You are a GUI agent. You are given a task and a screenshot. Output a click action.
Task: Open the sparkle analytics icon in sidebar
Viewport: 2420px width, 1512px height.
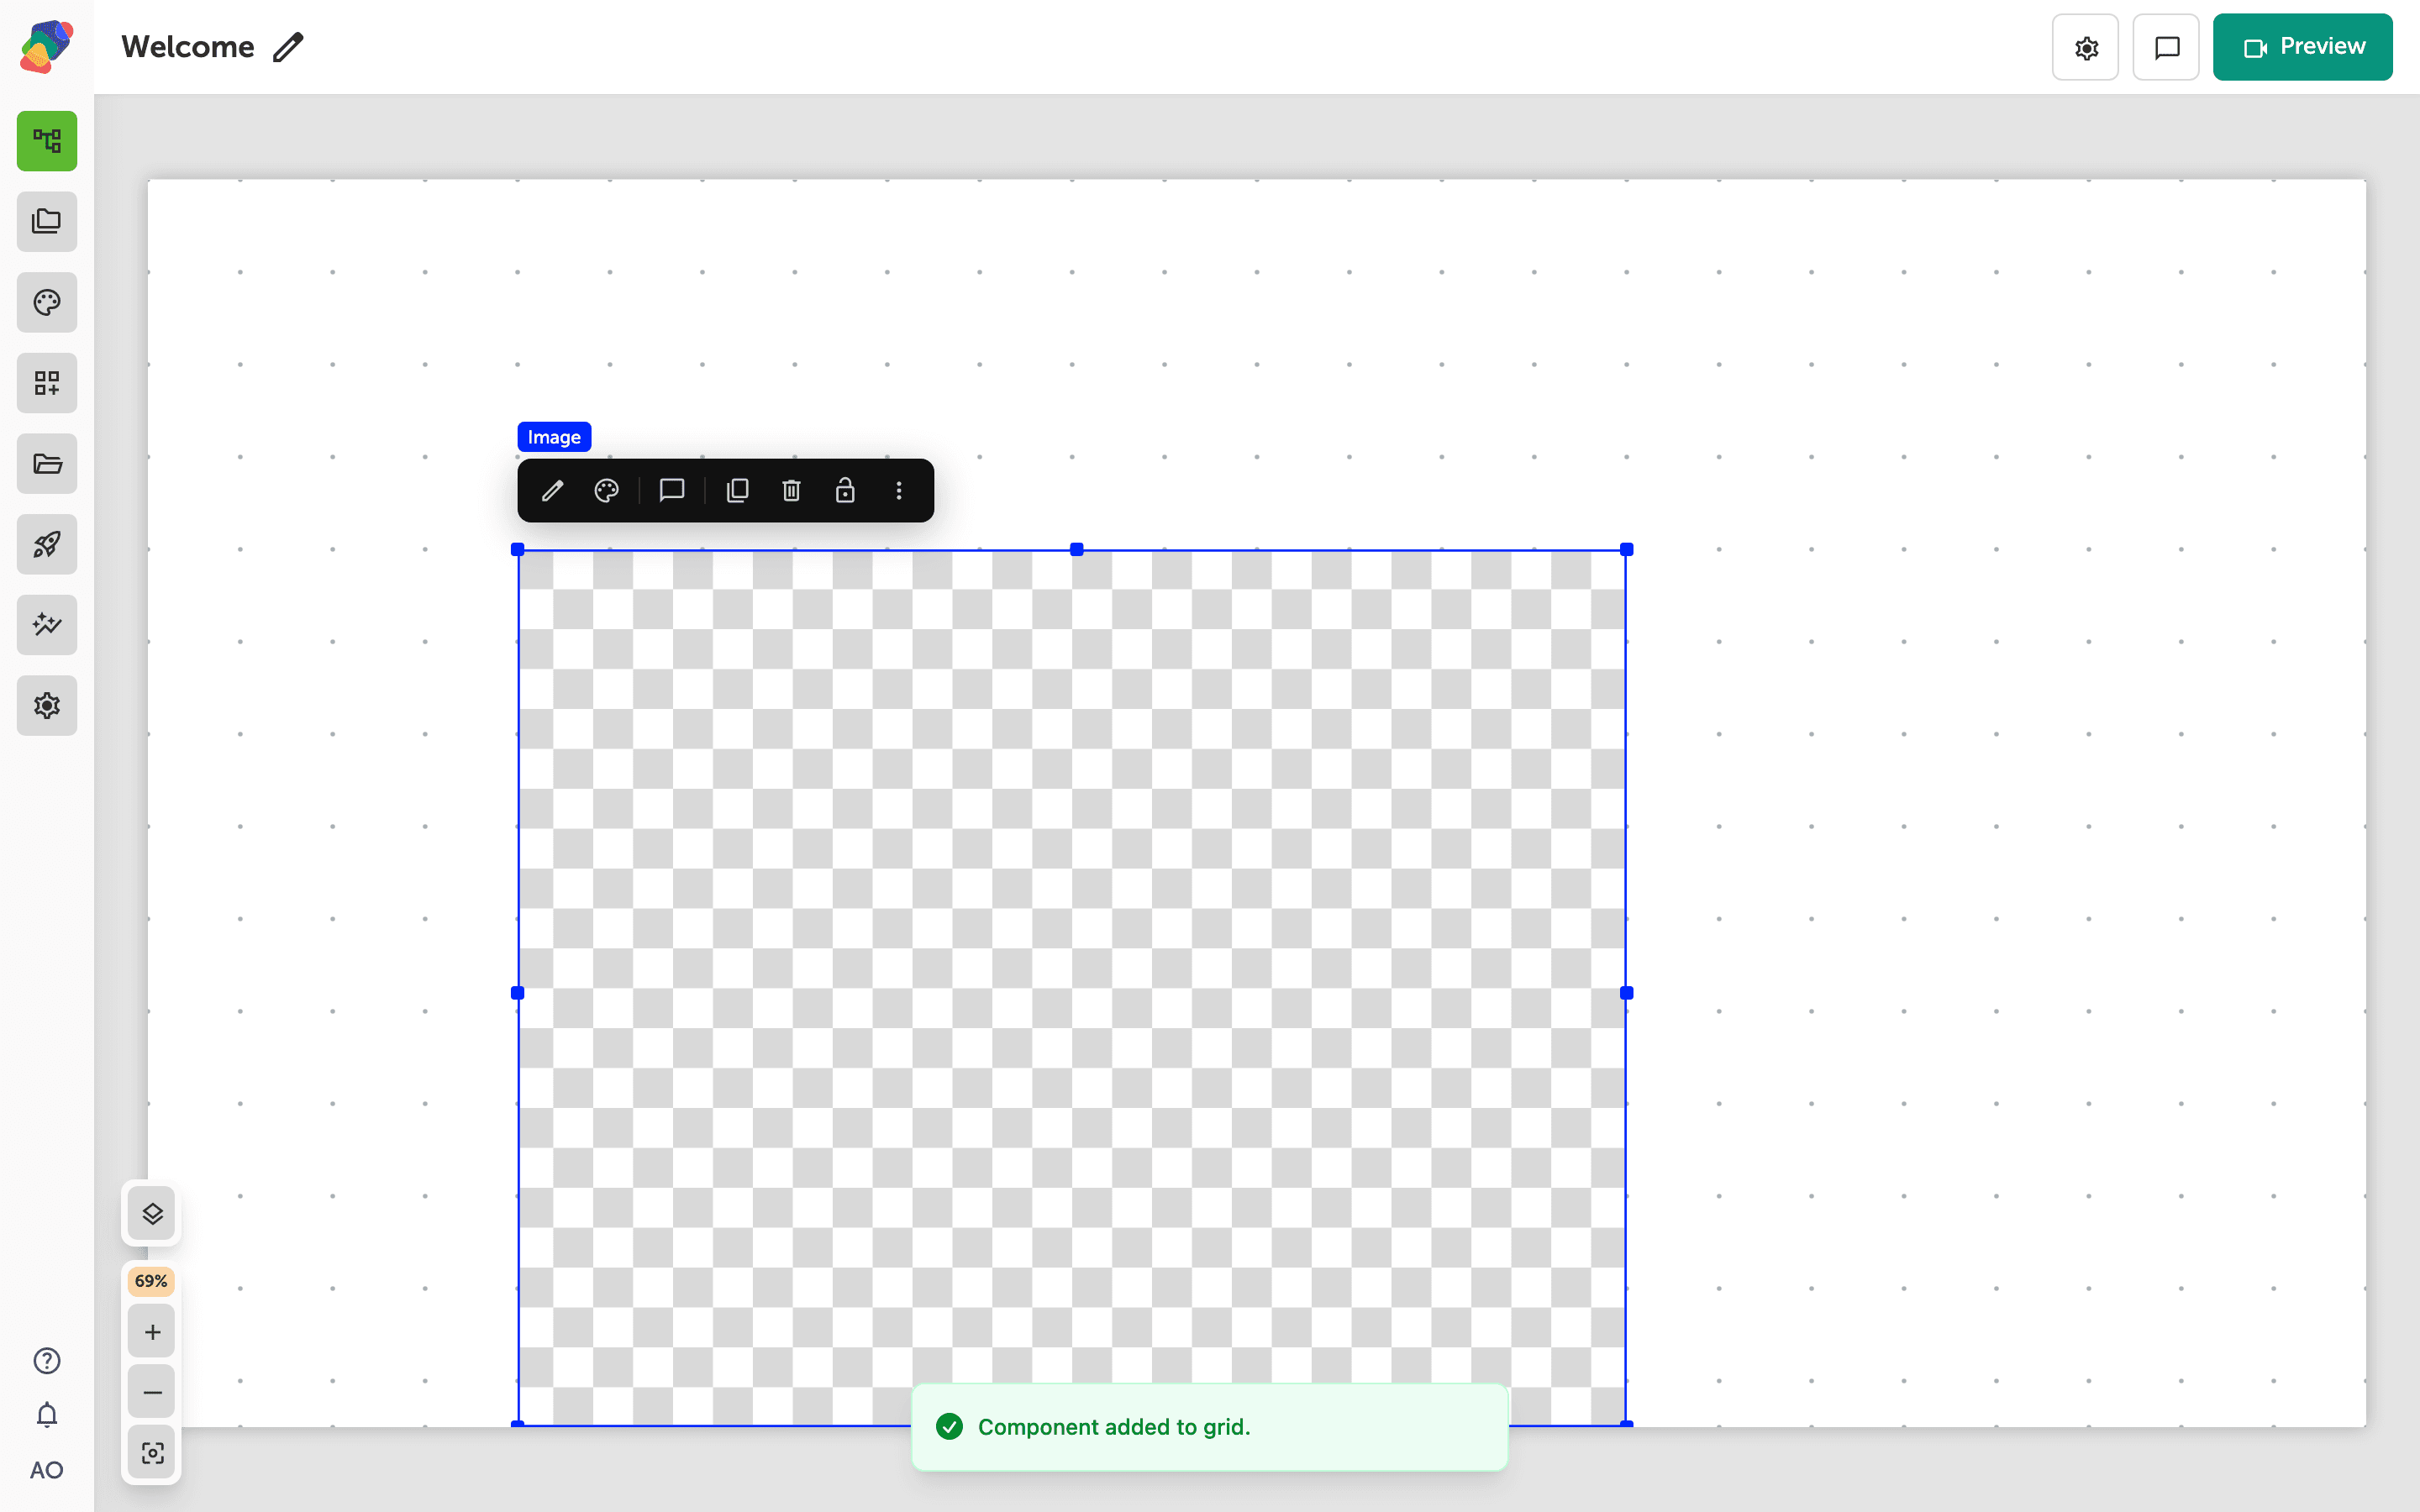point(47,625)
